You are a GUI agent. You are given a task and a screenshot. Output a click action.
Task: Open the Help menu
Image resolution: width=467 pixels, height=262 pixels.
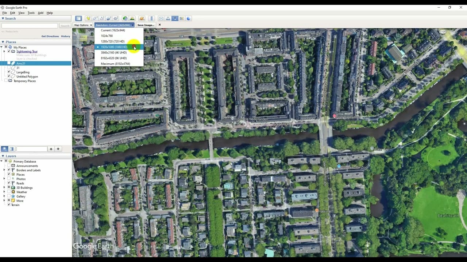click(50, 13)
